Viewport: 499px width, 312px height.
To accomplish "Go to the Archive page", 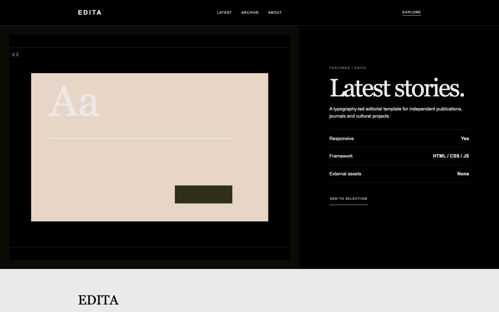I will coord(250,12).
